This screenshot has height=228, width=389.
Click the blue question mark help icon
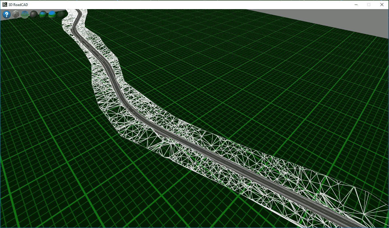(x=7, y=15)
